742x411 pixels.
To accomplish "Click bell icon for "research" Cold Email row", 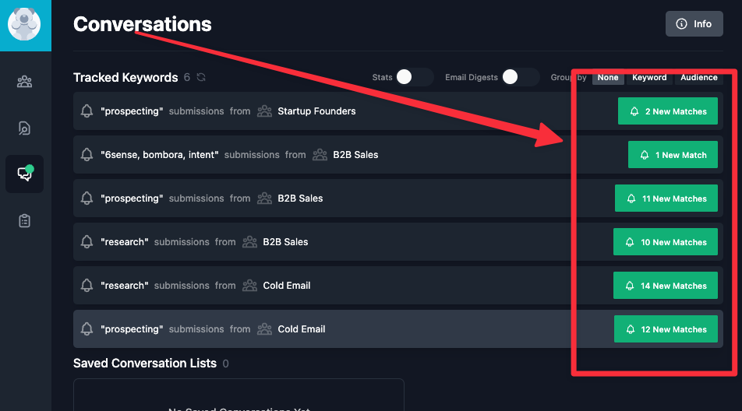I will [87, 286].
